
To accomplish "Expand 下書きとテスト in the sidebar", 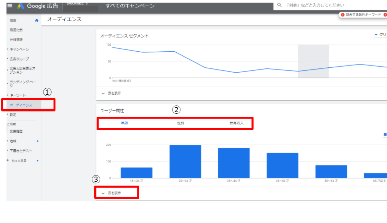I will tap(21, 151).
